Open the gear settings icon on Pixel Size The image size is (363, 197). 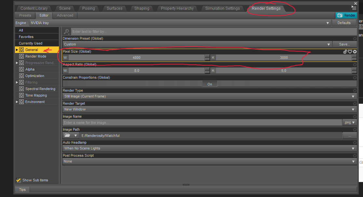tap(355, 52)
